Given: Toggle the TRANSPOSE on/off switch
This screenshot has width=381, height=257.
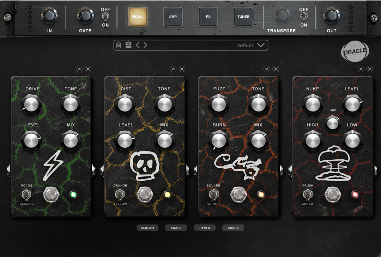Looking at the screenshot, I should click(304, 17).
